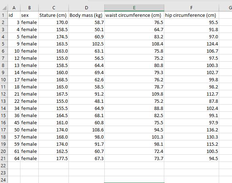Image resolution: width=232 pixels, height=183 pixels.
Task: Select hip circumference cell 136.2
Action: tap(191, 130)
